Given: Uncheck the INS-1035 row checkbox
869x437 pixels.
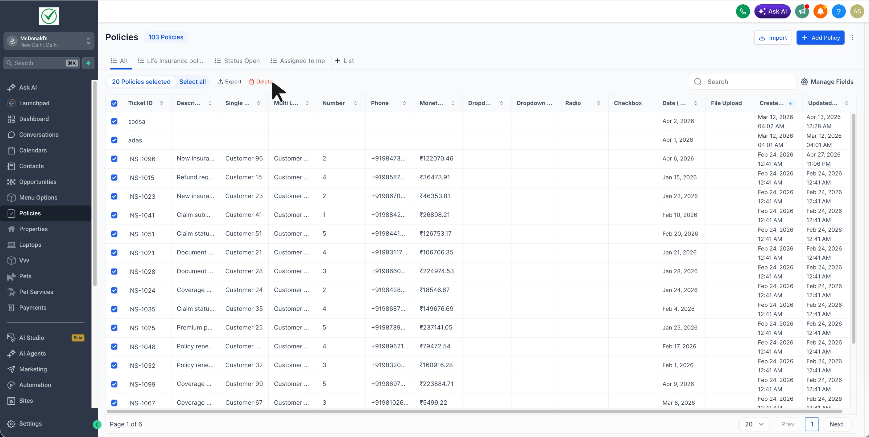Looking at the screenshot, I should click(114, 309).
